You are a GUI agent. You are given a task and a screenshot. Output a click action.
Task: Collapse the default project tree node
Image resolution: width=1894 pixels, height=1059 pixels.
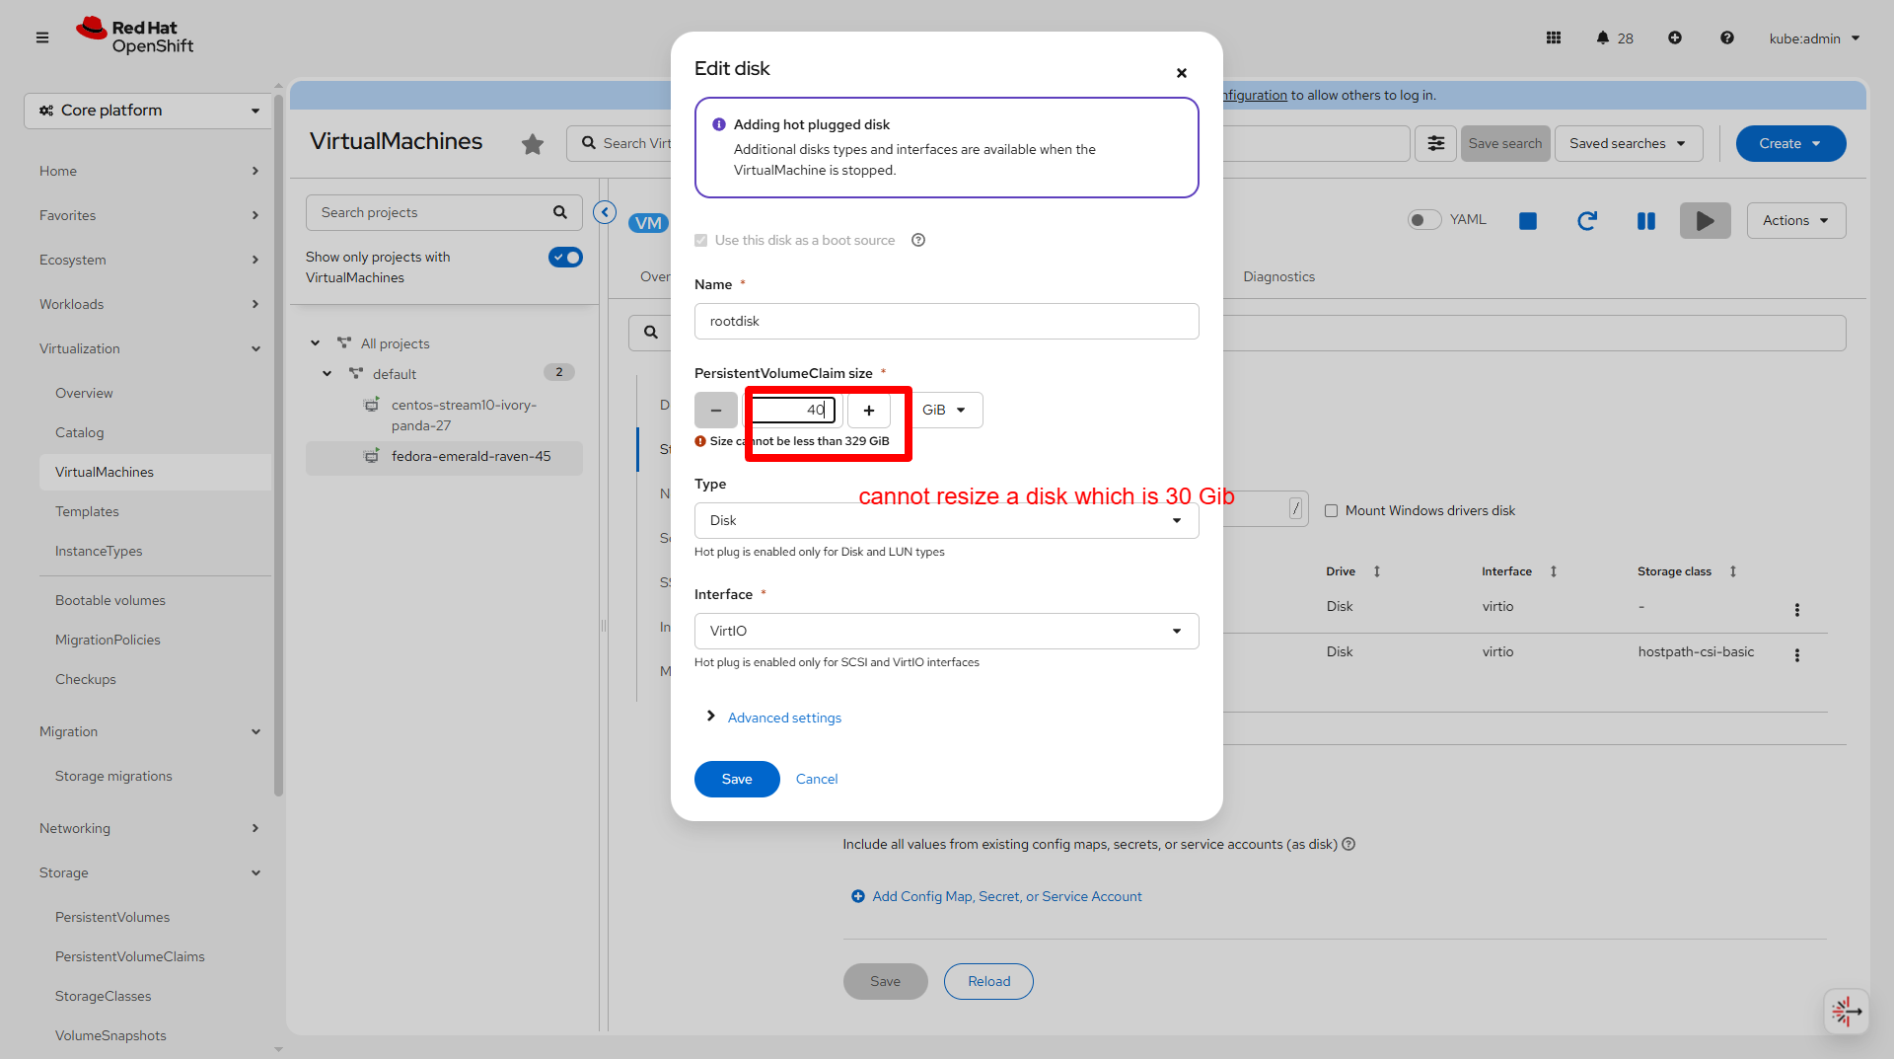click(x=328, y=374)
